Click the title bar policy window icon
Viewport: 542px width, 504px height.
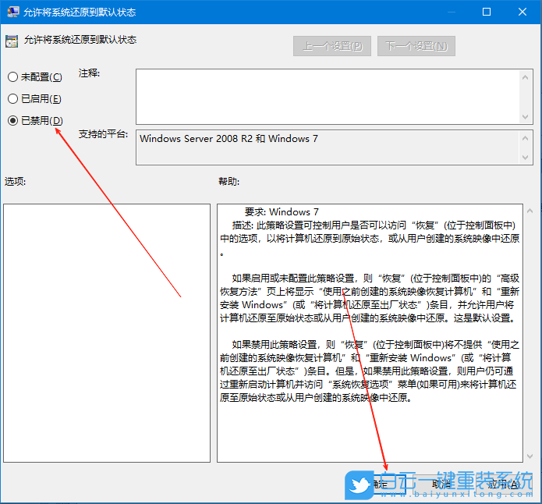[x=12, y=12]
